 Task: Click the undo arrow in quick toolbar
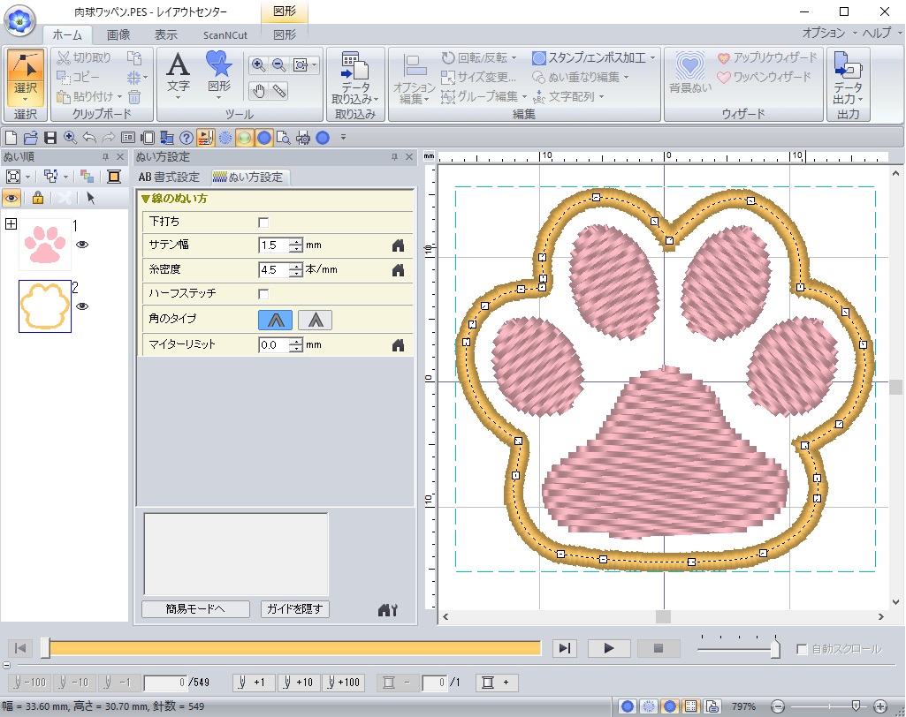point(89,137)
